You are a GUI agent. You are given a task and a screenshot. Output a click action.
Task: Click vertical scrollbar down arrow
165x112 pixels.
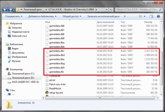[161, 95]
